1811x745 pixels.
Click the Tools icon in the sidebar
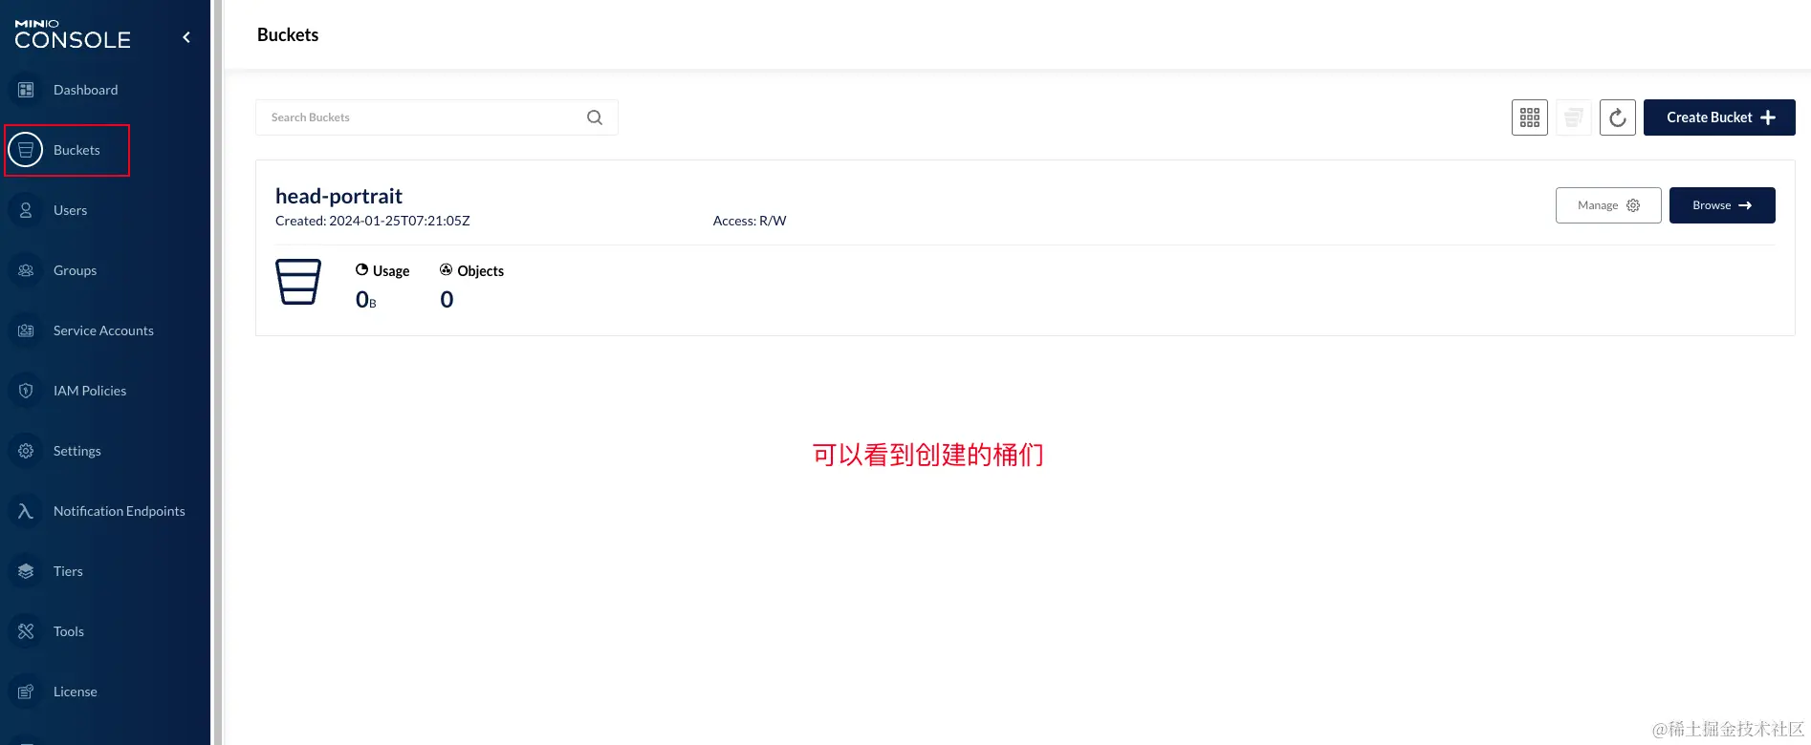click(x=26, y=631)
